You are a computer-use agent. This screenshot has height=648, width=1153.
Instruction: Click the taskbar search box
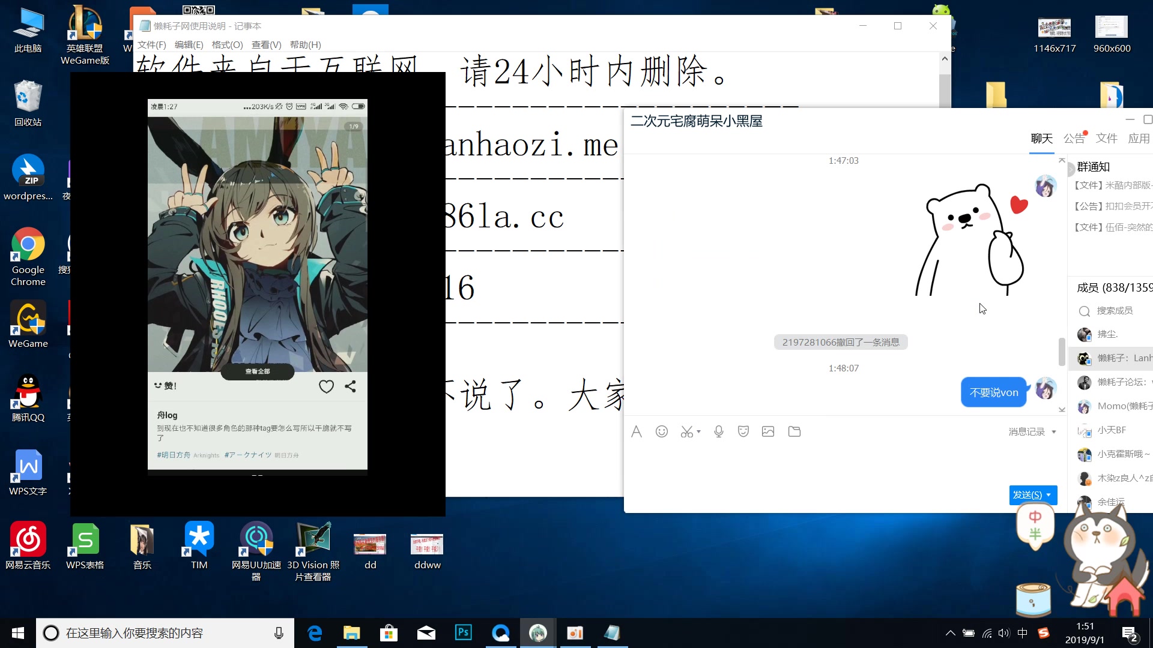click(165, 633)
